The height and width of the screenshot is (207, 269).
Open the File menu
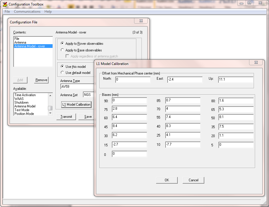7,12
